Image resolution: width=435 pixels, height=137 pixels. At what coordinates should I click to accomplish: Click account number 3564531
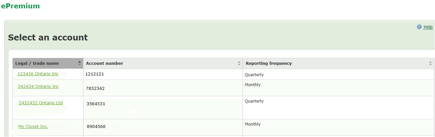[x=96, y=104]
